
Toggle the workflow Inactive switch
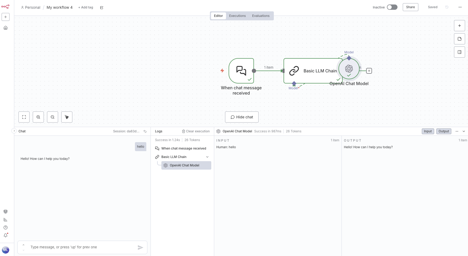(392, 7)
